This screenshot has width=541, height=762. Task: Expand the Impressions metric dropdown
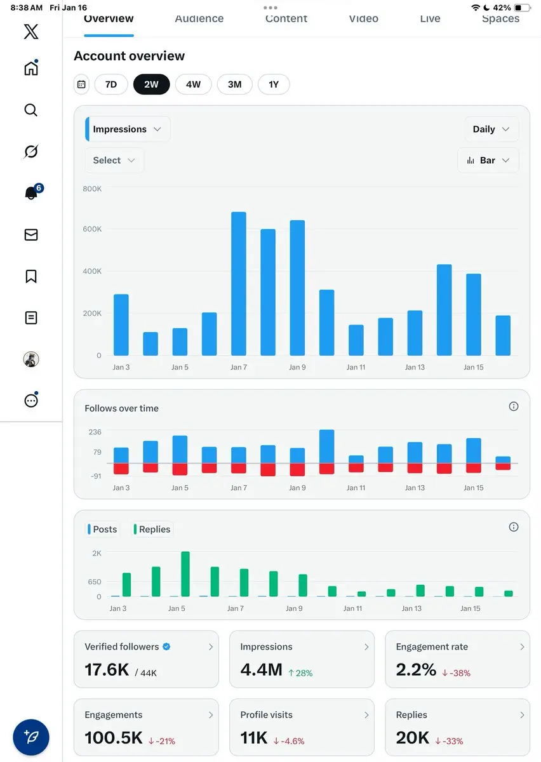[x=128, y=129]
